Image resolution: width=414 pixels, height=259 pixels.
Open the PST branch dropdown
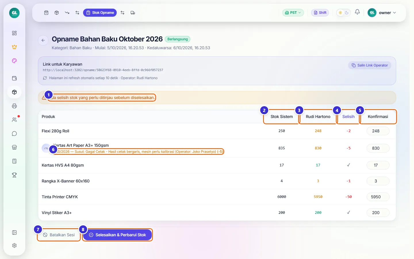tap(293, 13)
